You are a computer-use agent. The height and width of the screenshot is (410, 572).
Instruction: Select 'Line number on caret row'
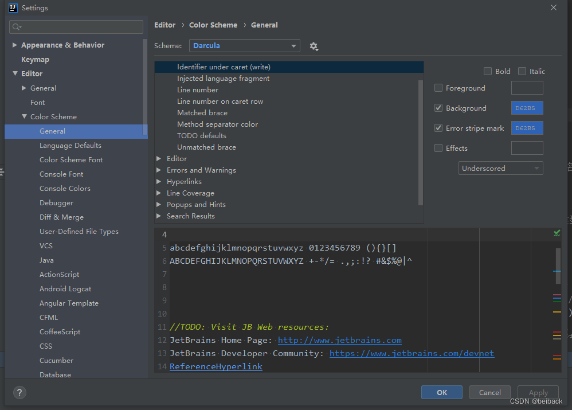[289, 101]
